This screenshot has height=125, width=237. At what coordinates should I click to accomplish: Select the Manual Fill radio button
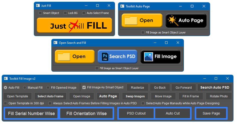tap(25, 88)
